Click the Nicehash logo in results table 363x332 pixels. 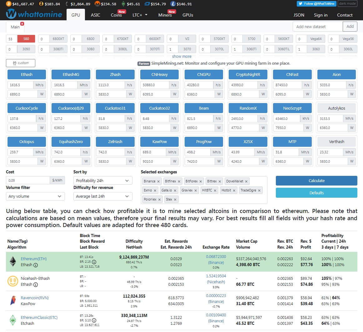pos(13,281)
